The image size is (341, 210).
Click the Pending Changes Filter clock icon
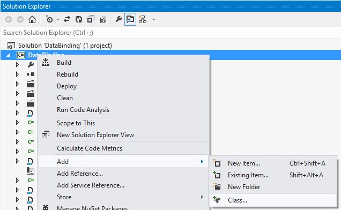[x=49, y=20]
